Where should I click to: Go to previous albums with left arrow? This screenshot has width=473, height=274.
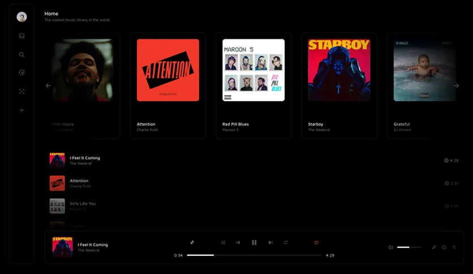pyautogui.click(x=48, y=85)
